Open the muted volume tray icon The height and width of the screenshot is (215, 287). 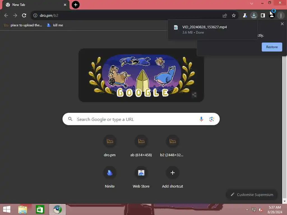[x=261, y=210]
